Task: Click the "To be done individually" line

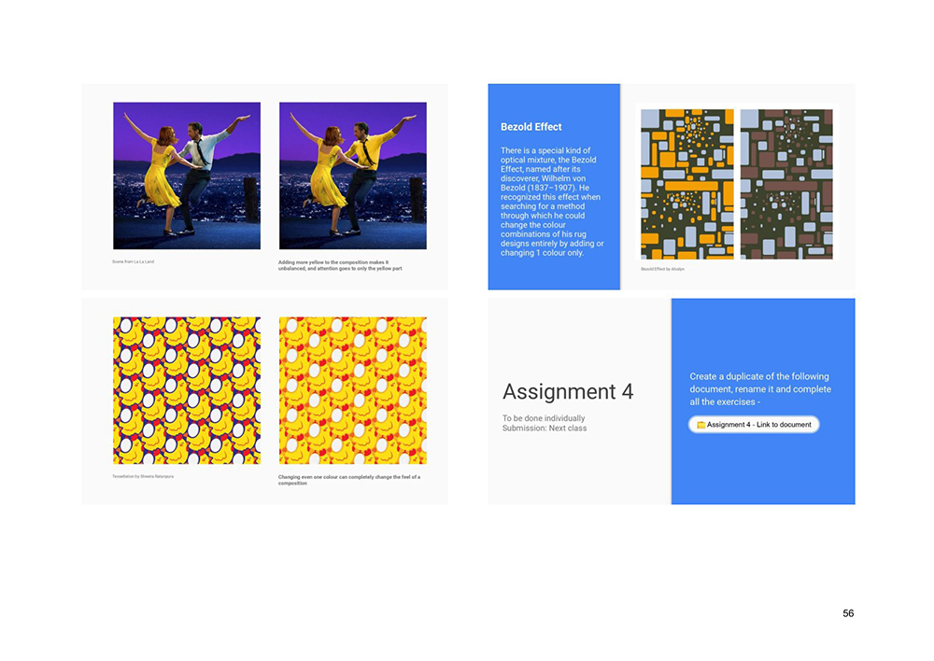Action: (x=544, y=418)
